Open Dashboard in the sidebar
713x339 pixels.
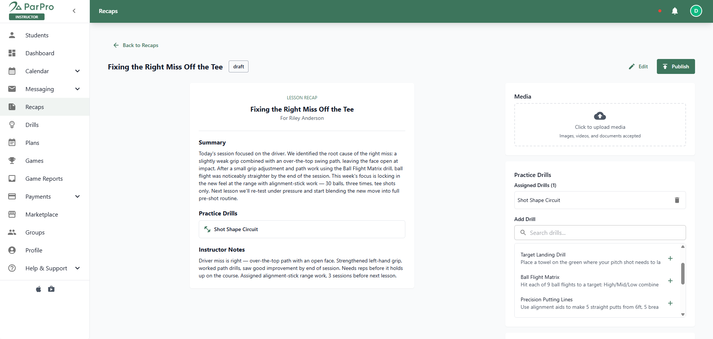[45, 53]
